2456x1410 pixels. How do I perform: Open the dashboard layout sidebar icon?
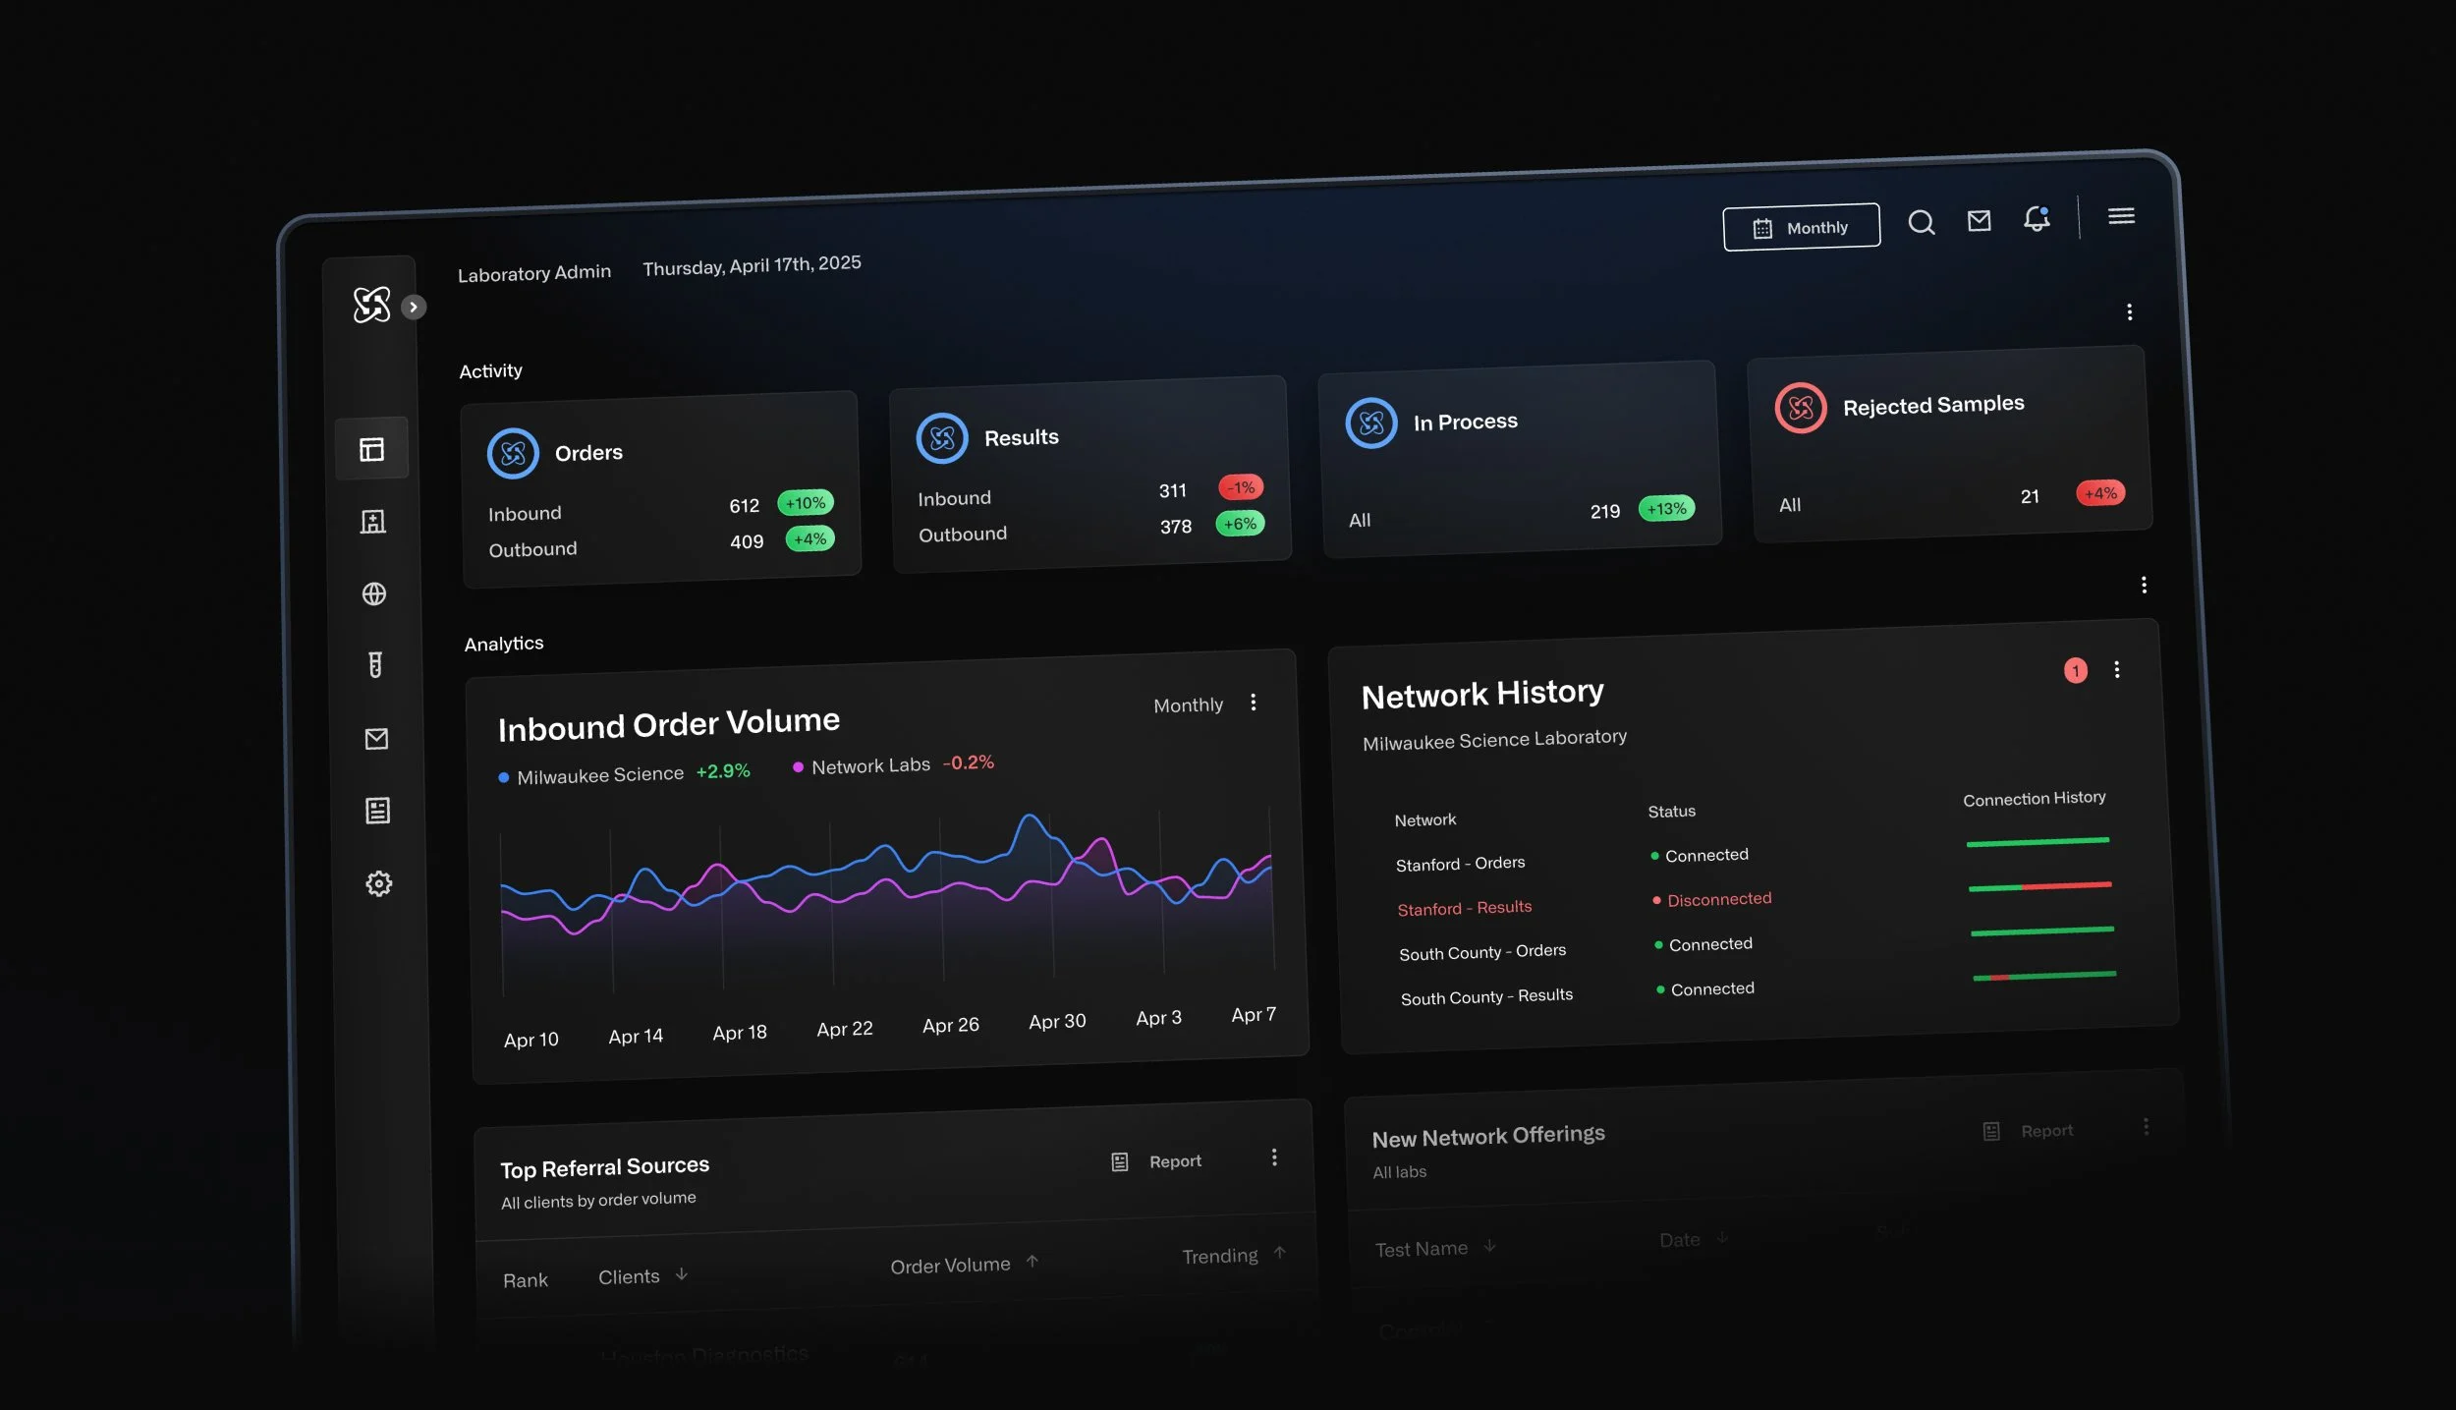[x=371, y=449]
